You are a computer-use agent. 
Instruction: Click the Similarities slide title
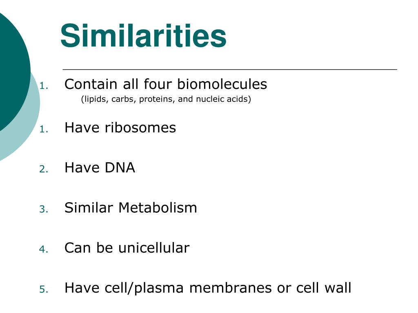point(143,36)
